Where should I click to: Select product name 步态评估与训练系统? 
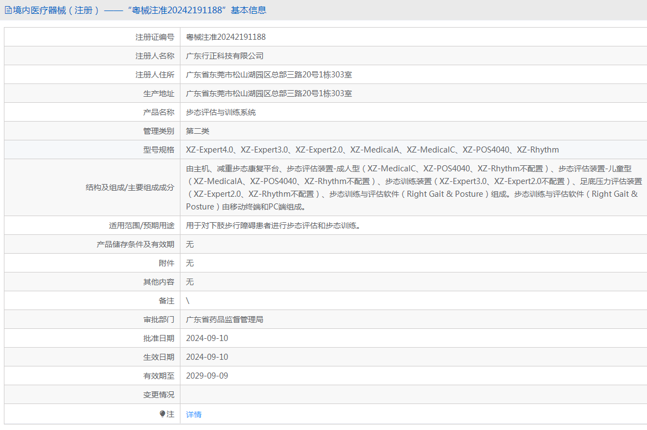(x=221, y=112)
